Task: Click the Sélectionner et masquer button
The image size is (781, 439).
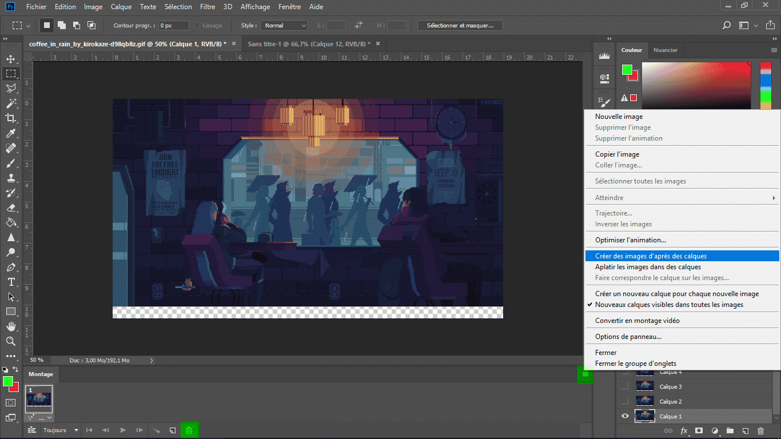Action: coord(460,26)
